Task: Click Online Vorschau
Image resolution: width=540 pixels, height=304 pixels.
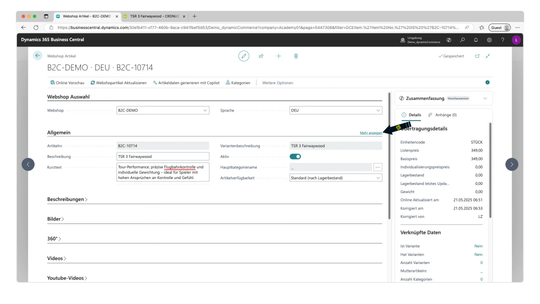Action: click(x=67, y=82)
